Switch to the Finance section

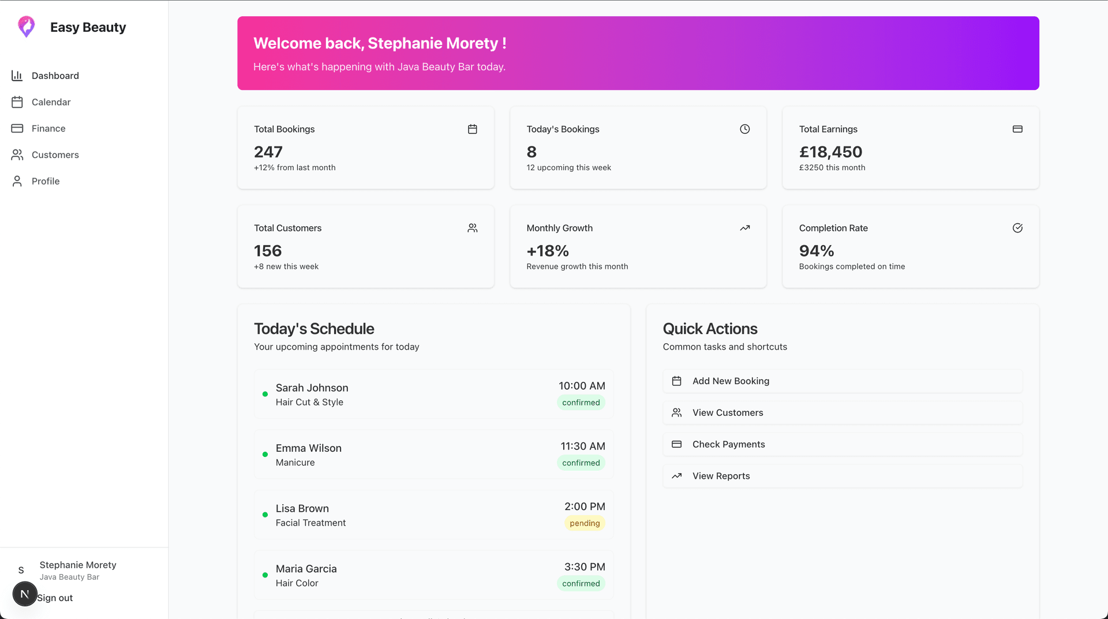(48, 128)
